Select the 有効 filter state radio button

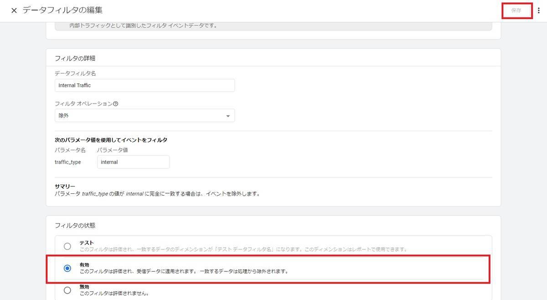[67, 268]
